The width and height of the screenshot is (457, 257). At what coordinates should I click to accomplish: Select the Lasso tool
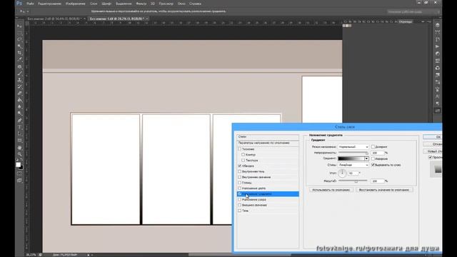point(19,39)
